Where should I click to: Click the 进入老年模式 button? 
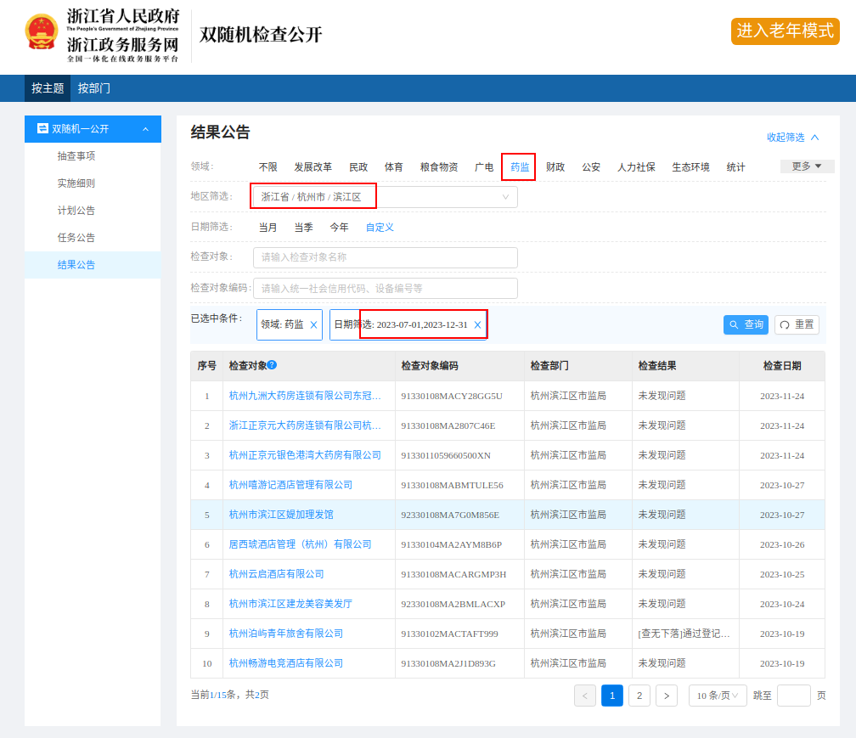785,31
